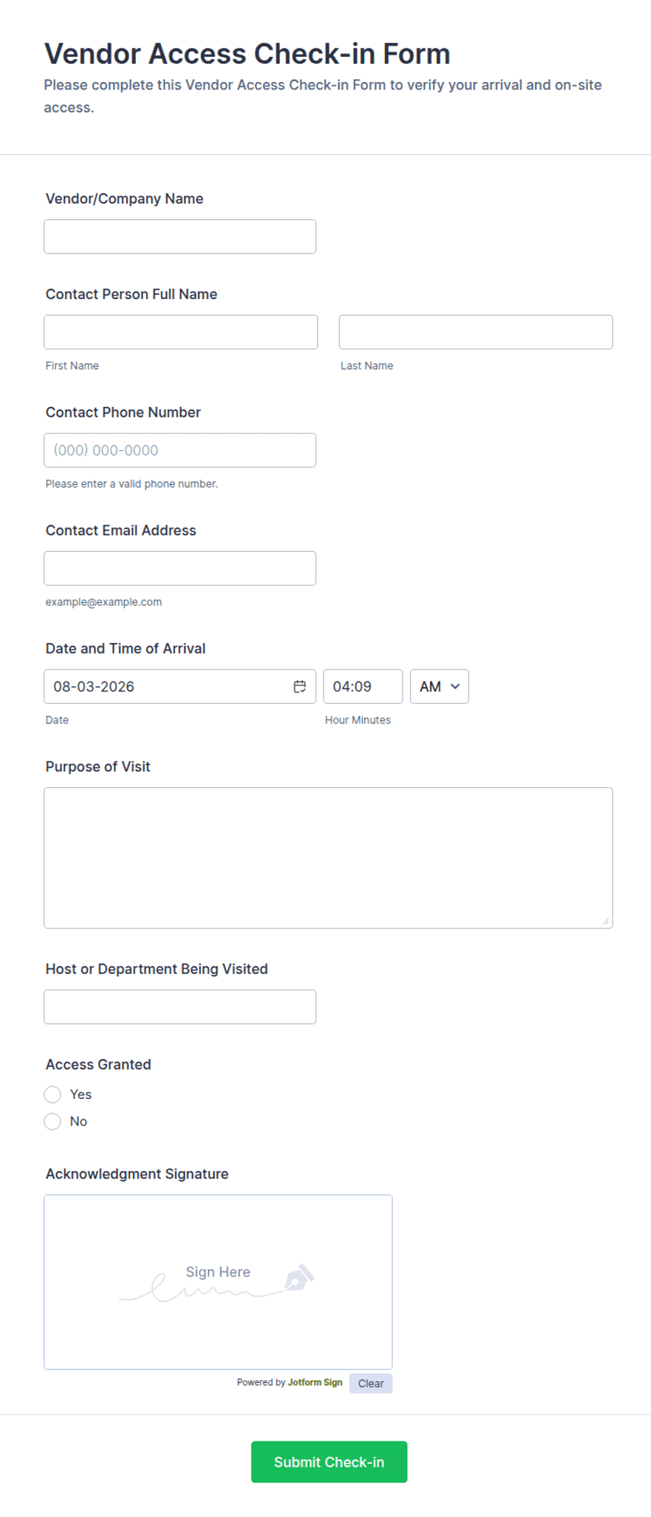Click the pen icon in signature box
651x1517 pixels.
pyautogui.click(x=299, y=1277)
